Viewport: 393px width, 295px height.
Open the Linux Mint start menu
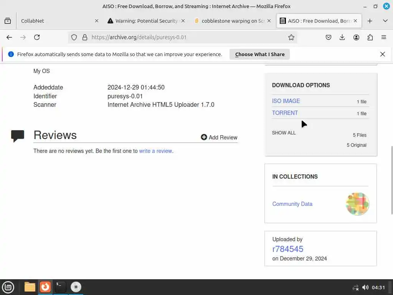(8, 287)
